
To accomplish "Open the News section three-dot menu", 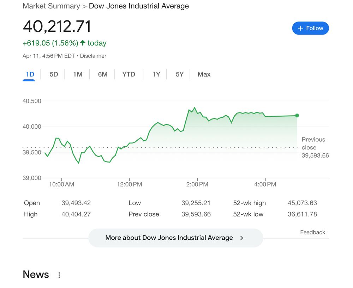I will click(59, 275).
